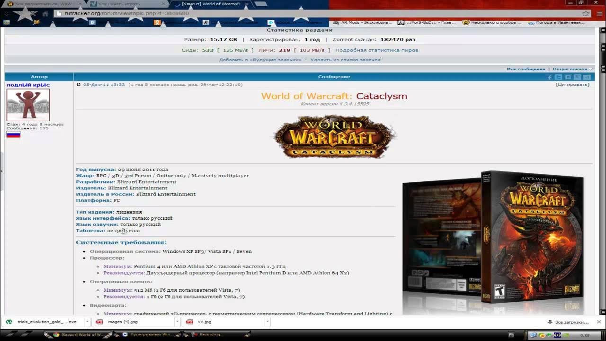Click the World of Warcraft: Cataclysm title

(x=334, y=96)
